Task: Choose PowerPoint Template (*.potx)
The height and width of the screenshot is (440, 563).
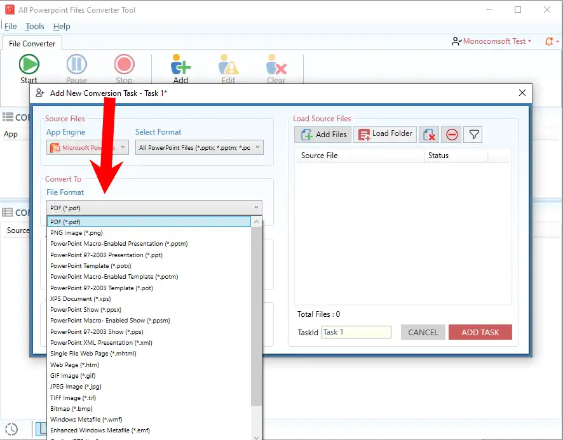Action: pyautogui.click(x=149, y=266)
